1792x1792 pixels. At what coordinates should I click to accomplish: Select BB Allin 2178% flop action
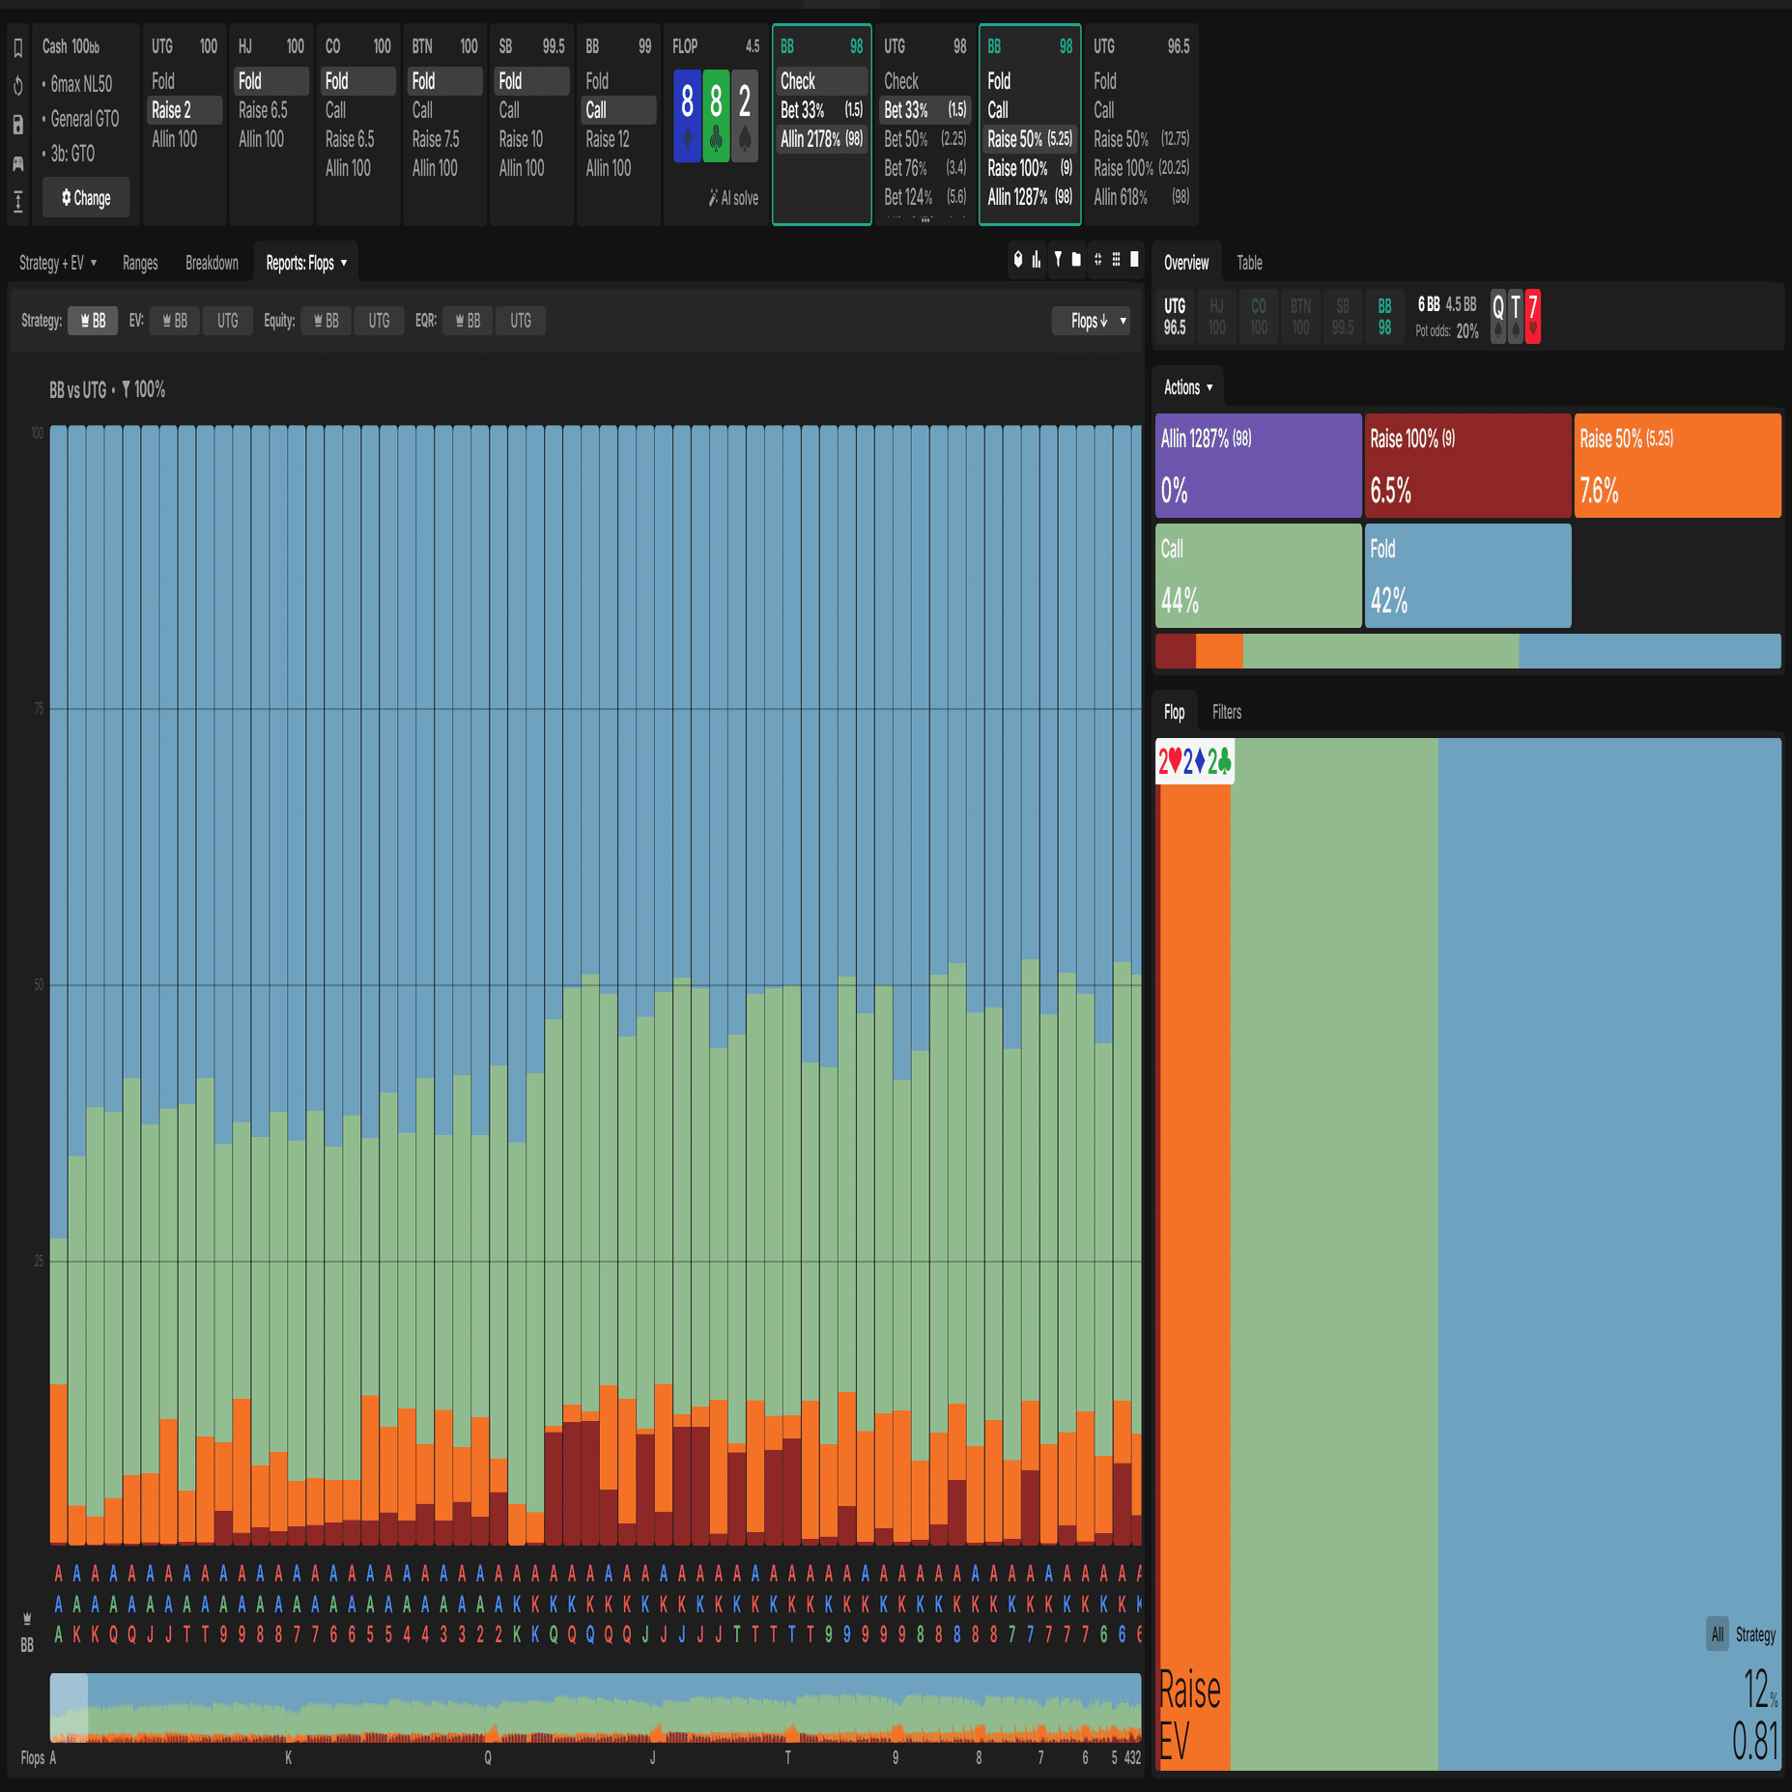[822, 139]
